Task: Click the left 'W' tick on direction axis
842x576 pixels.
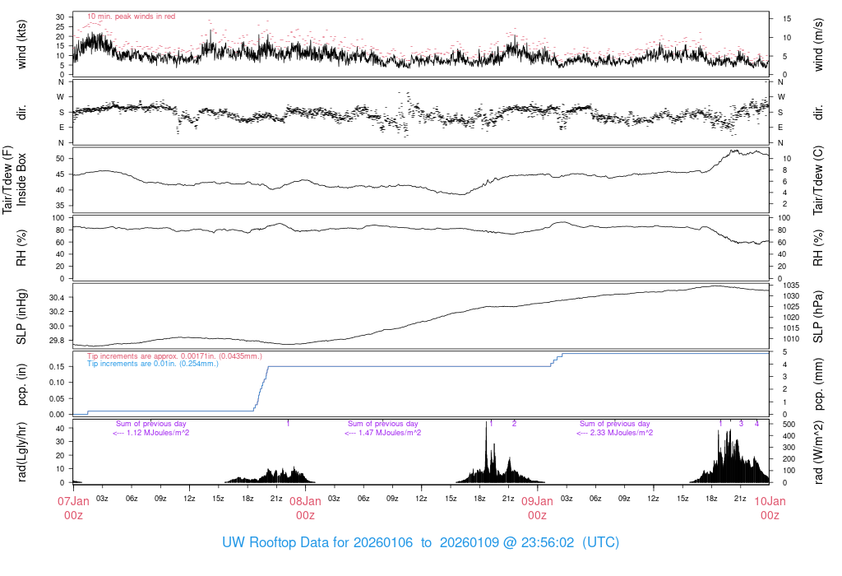Action: [x=61, y=97]
